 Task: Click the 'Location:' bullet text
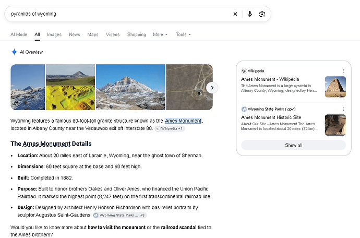(110, 156)
